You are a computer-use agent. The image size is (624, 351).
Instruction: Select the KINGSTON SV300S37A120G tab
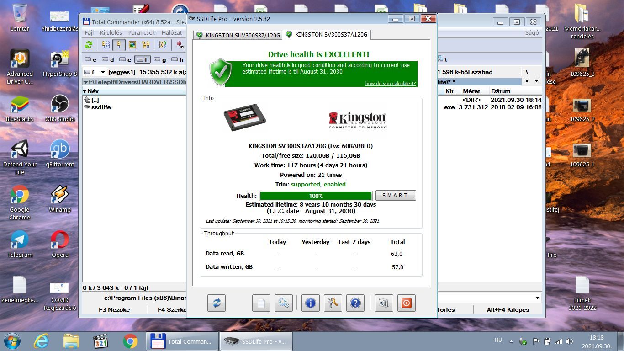point(326,34)
